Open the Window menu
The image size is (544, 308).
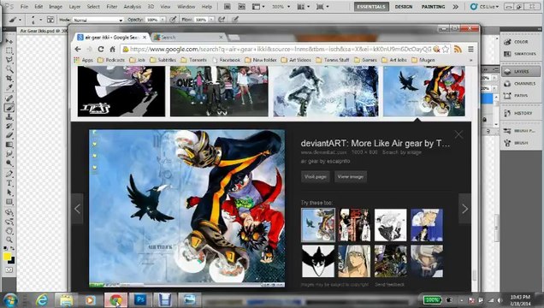[186, 7]
